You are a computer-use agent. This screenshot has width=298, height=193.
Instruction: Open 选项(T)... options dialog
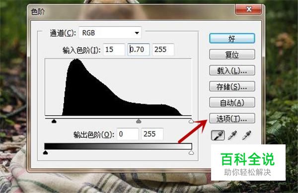pos(232,119)
